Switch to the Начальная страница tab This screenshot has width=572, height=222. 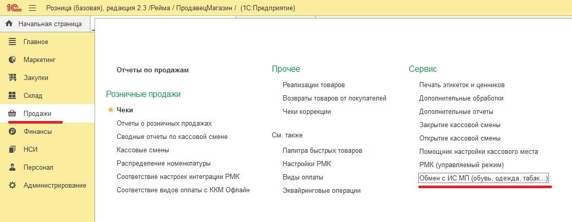(x=49, y=24)
